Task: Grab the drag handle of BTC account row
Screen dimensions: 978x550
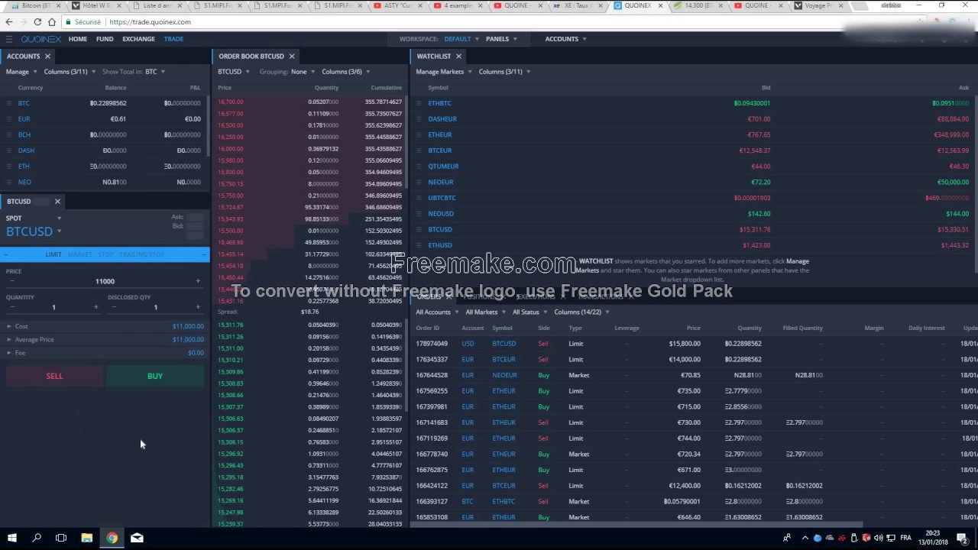Action: [x=9, y=103]
